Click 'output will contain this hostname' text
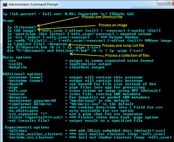The width and height of the screenshot is (174, 142). click(106, 81)
